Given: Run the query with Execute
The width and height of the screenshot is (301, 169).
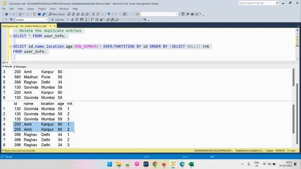Looking at the screenshot, I should point(58,20).
